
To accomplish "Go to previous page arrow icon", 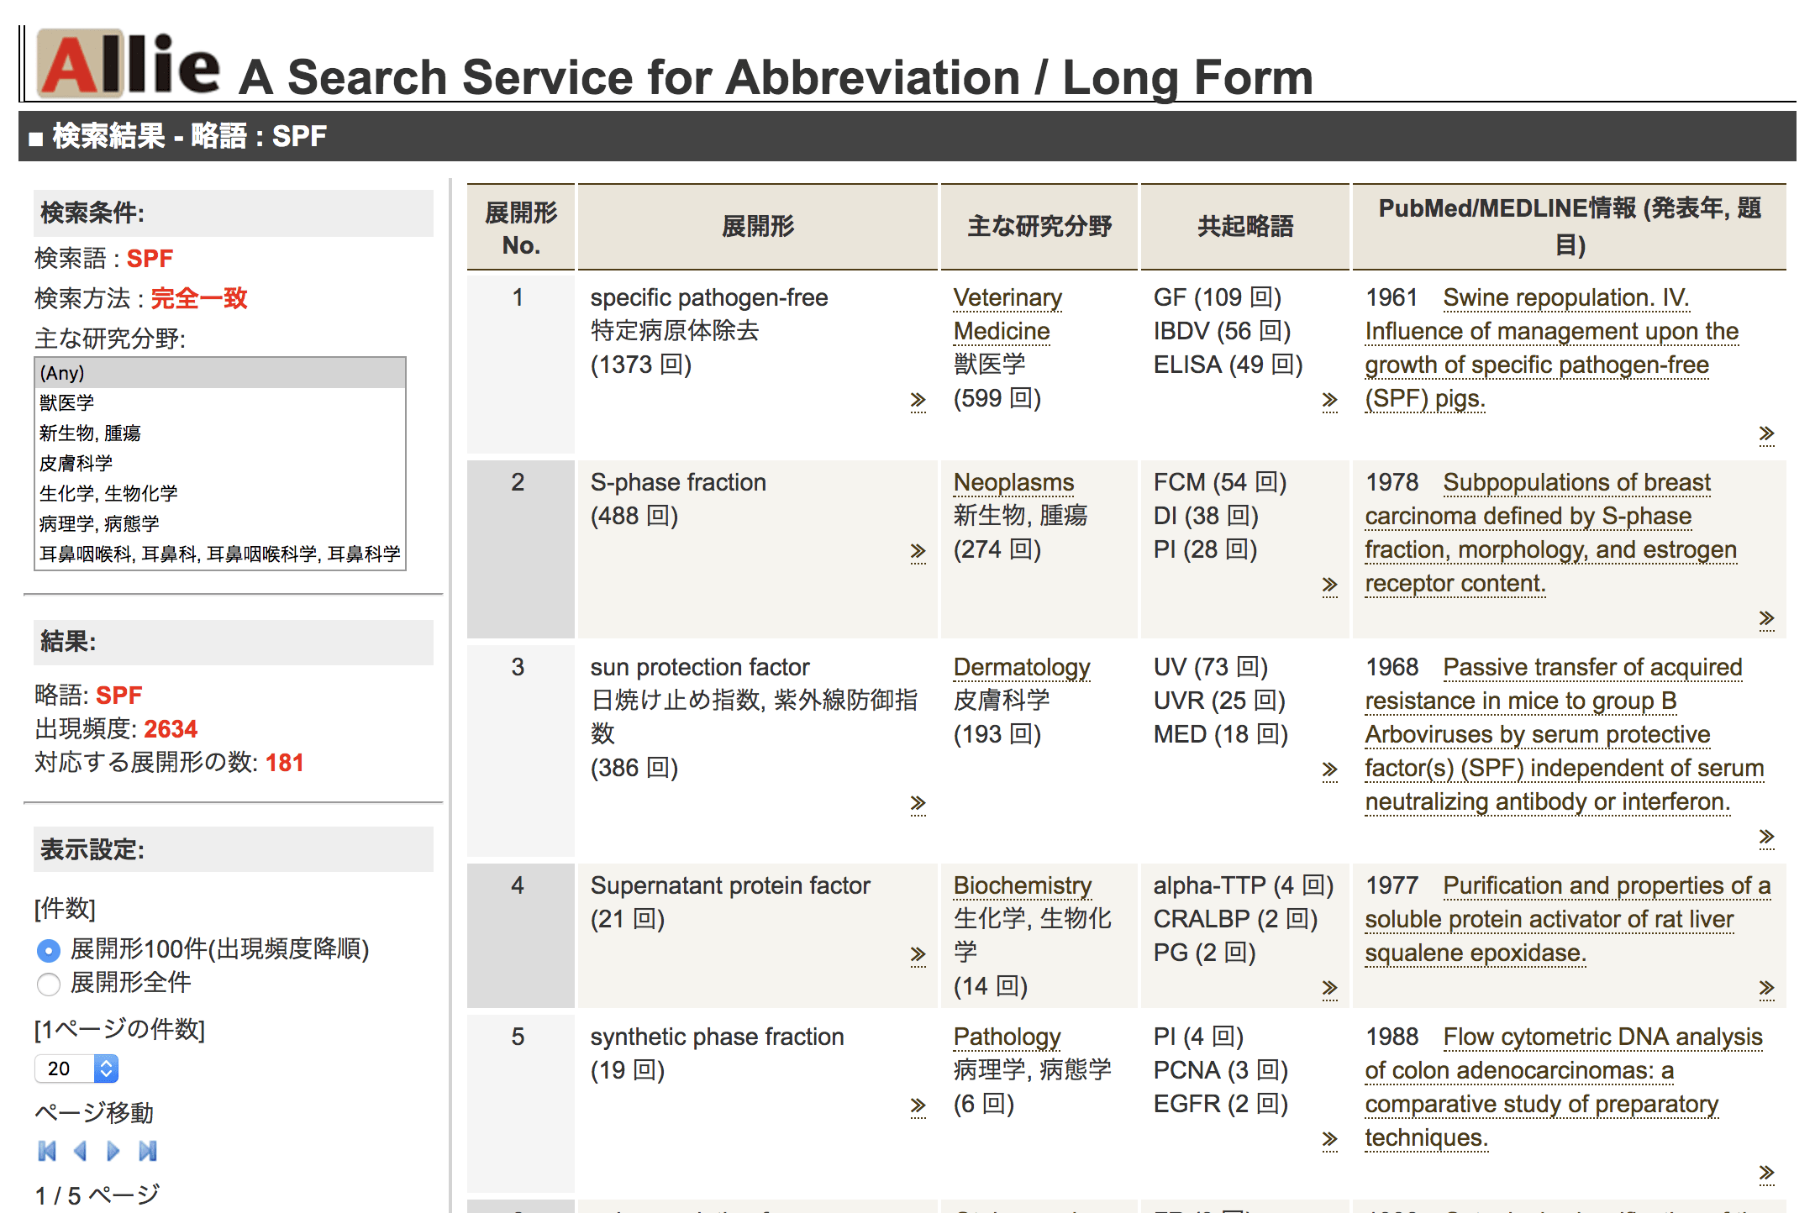I will tap(81, 1151).
